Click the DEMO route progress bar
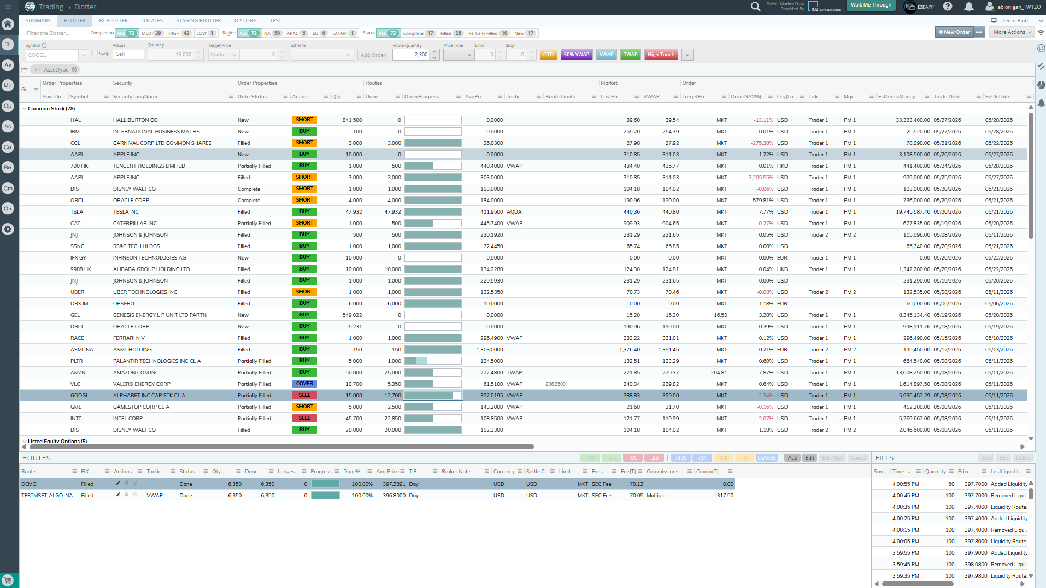The width and height of the screenshot is (1046, 588). 325,484
